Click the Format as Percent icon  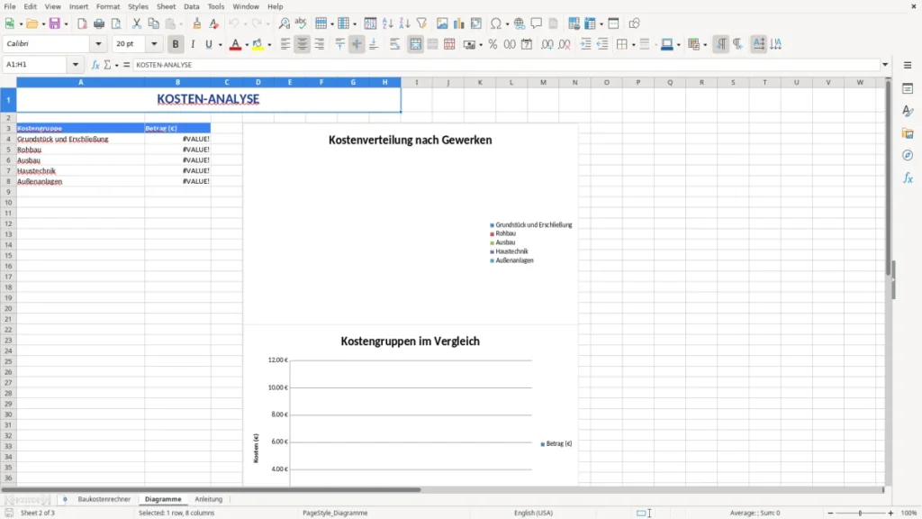(493, 44)
